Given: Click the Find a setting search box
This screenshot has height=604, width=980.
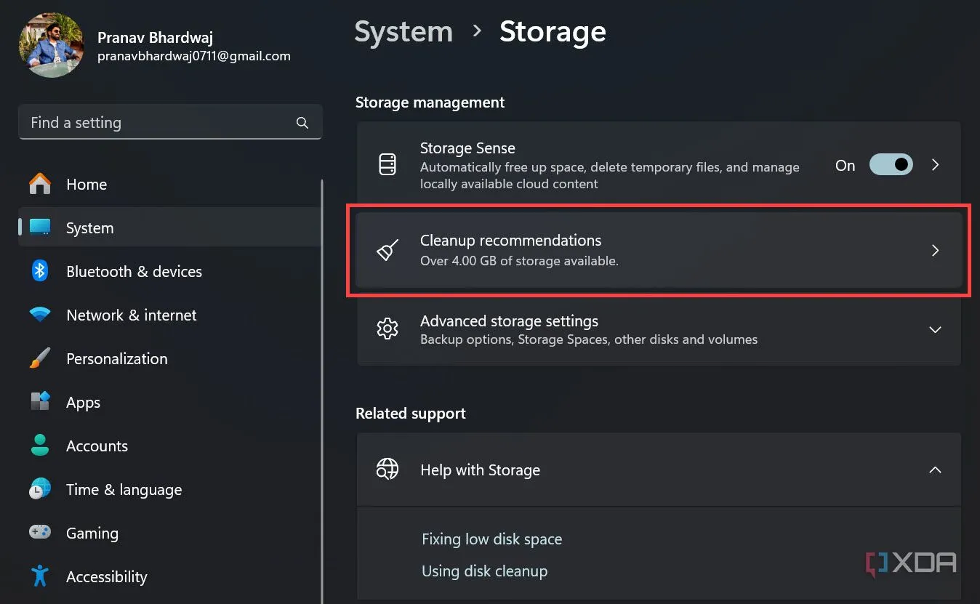Looking at the screenshot, I should [160, 123].
